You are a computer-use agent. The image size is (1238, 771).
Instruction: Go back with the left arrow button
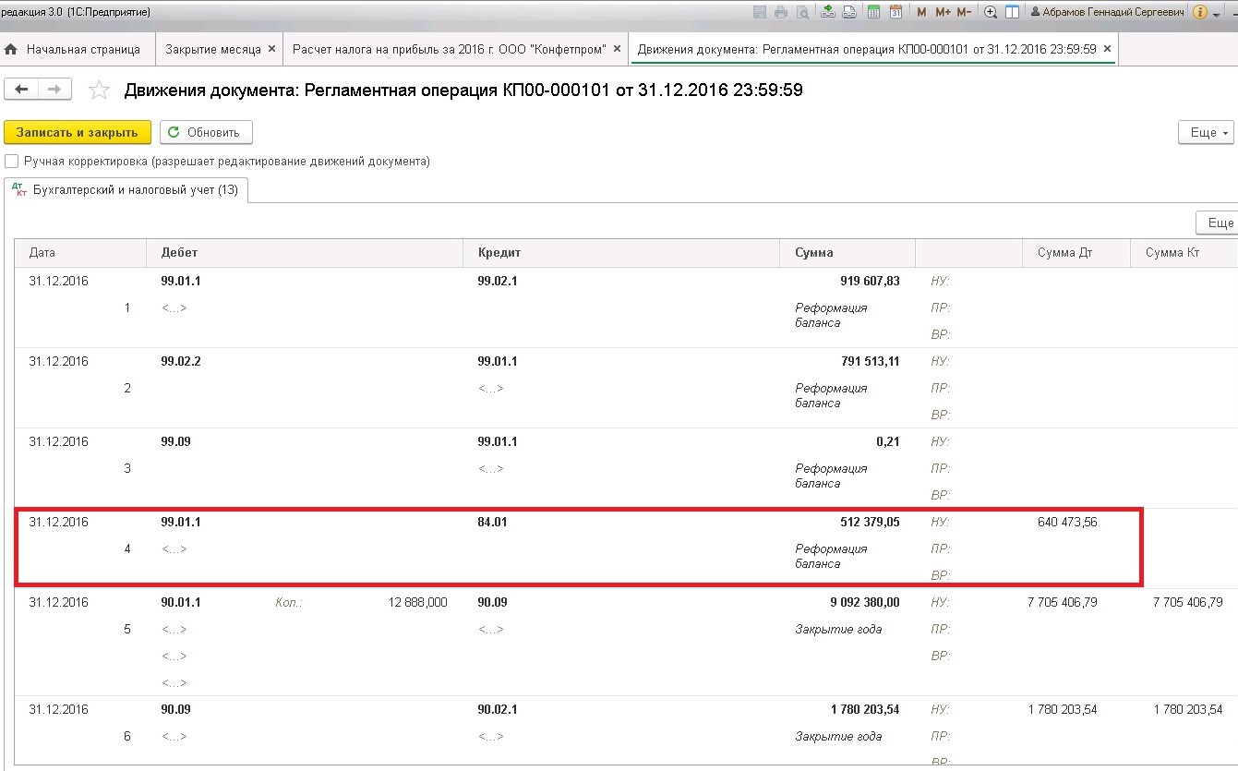click(21, 89)
